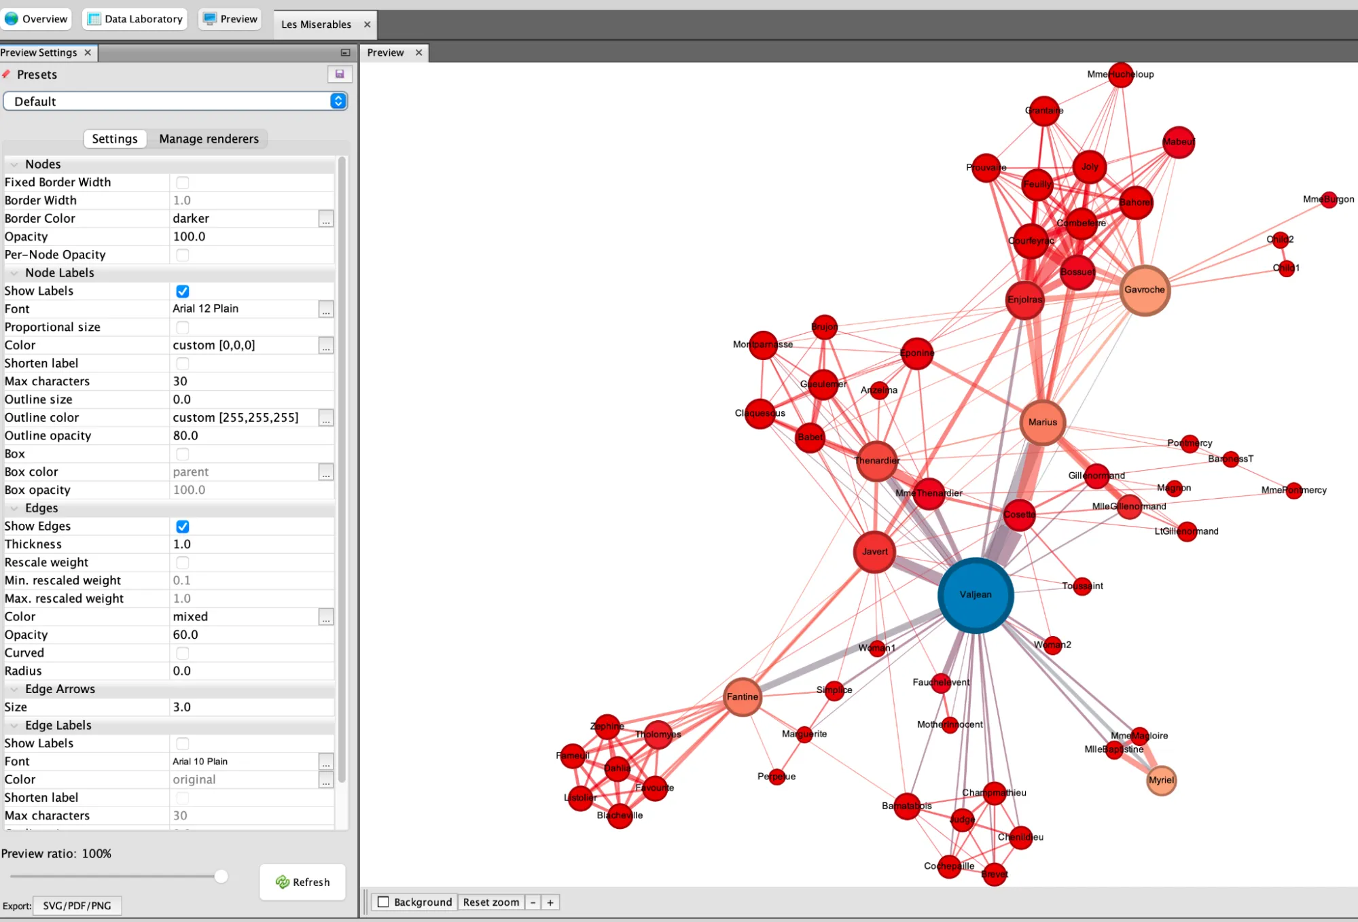Minimize the Preview Settings panel icon
Viewport: 1358px width, 922px height.
345,52
